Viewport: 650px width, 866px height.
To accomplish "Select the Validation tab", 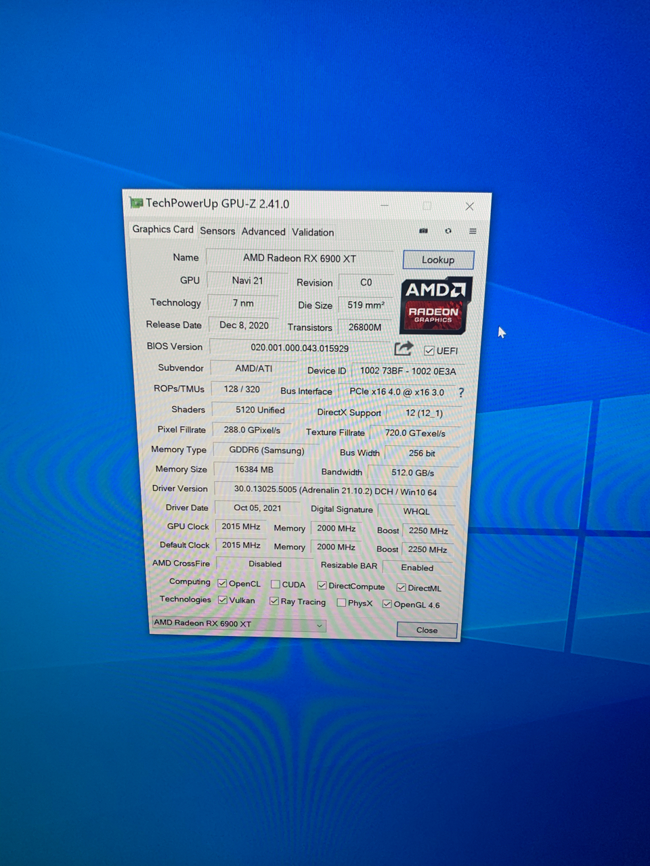I will [312, 231].
